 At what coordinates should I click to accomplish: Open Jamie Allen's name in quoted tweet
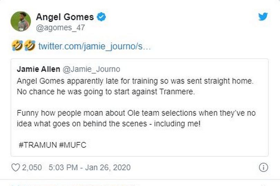point(37,69)
